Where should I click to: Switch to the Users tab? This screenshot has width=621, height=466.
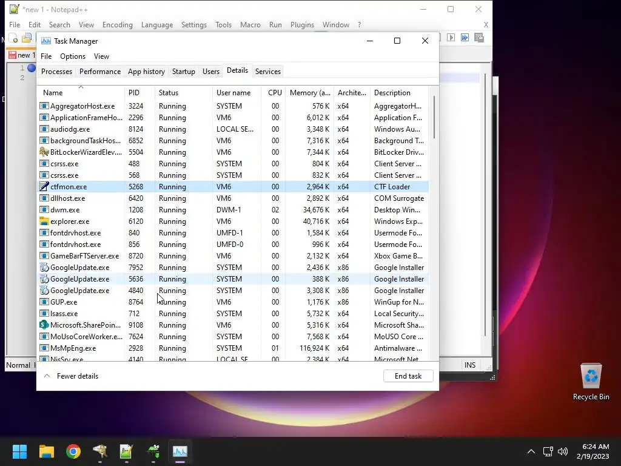[x=210, y=72]
